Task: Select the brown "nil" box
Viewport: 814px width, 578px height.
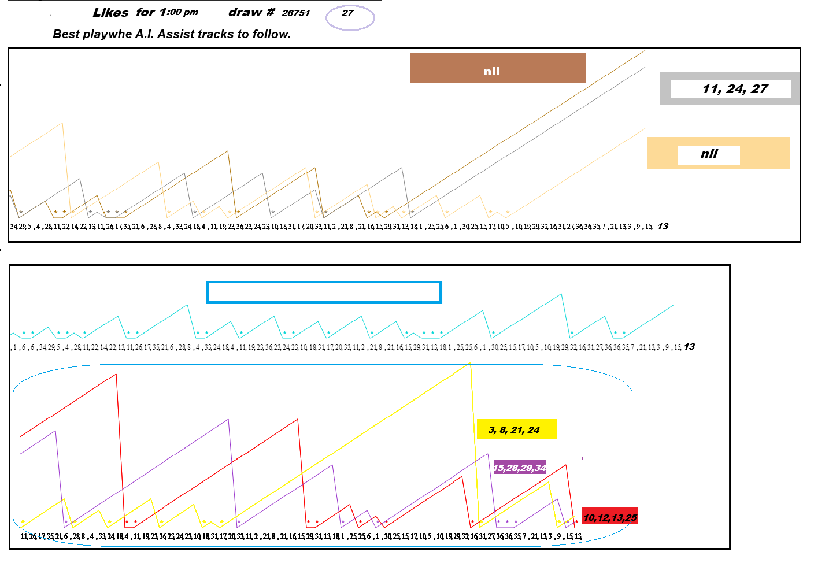Action: click(497, 68)
